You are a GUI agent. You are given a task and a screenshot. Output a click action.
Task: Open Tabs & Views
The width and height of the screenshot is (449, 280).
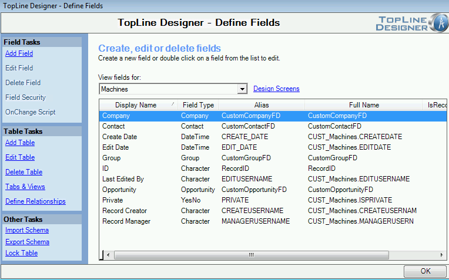click(25, 187)
